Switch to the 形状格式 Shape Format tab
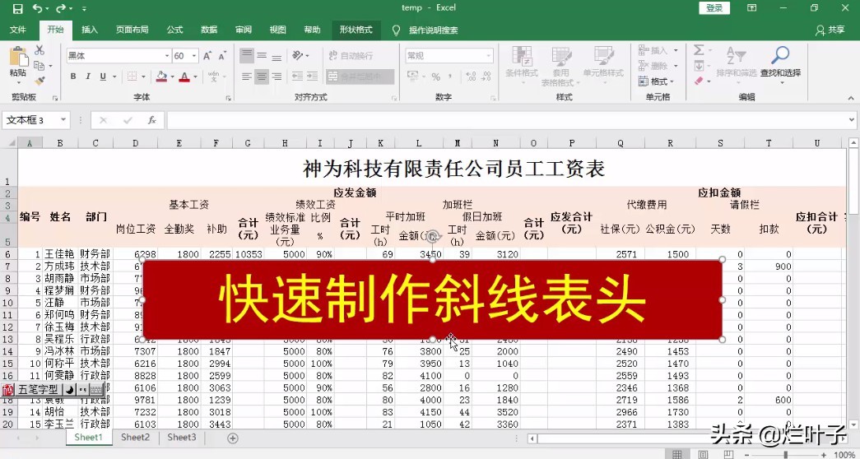Image resolution: width=860 pixels, height=459 pixels. [356, 30]
